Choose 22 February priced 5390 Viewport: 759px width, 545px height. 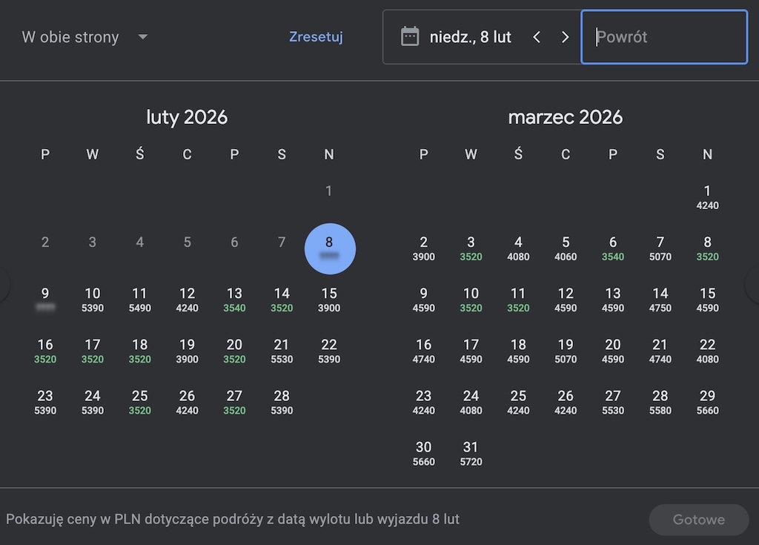329,351
